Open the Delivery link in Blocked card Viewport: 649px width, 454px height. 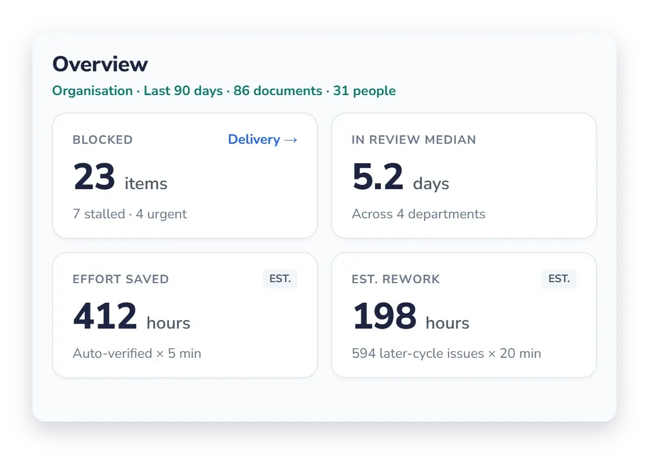263,139
